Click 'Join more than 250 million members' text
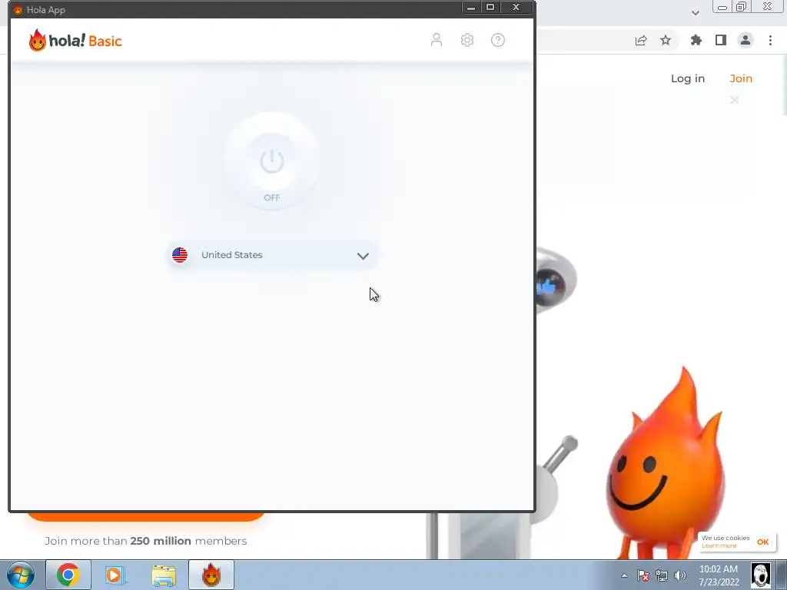Image resolution: width=787 pixels, height=590 pixels. point(145,541)
